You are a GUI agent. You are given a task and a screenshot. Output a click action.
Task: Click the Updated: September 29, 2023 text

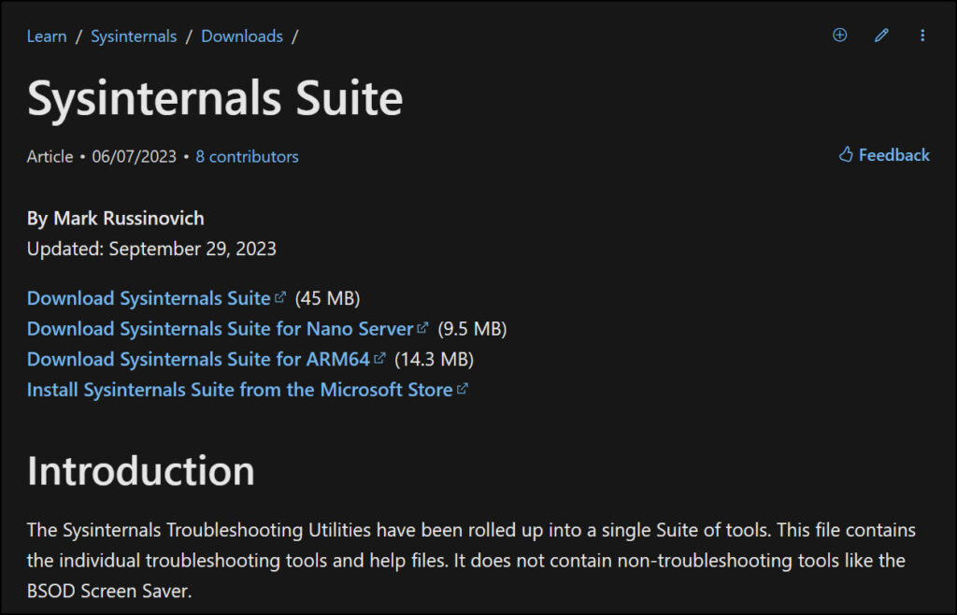point(151,249)
